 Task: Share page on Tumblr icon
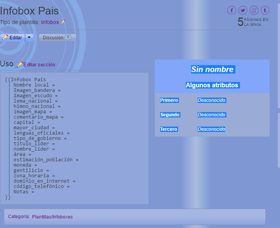[x=265, y=10]
